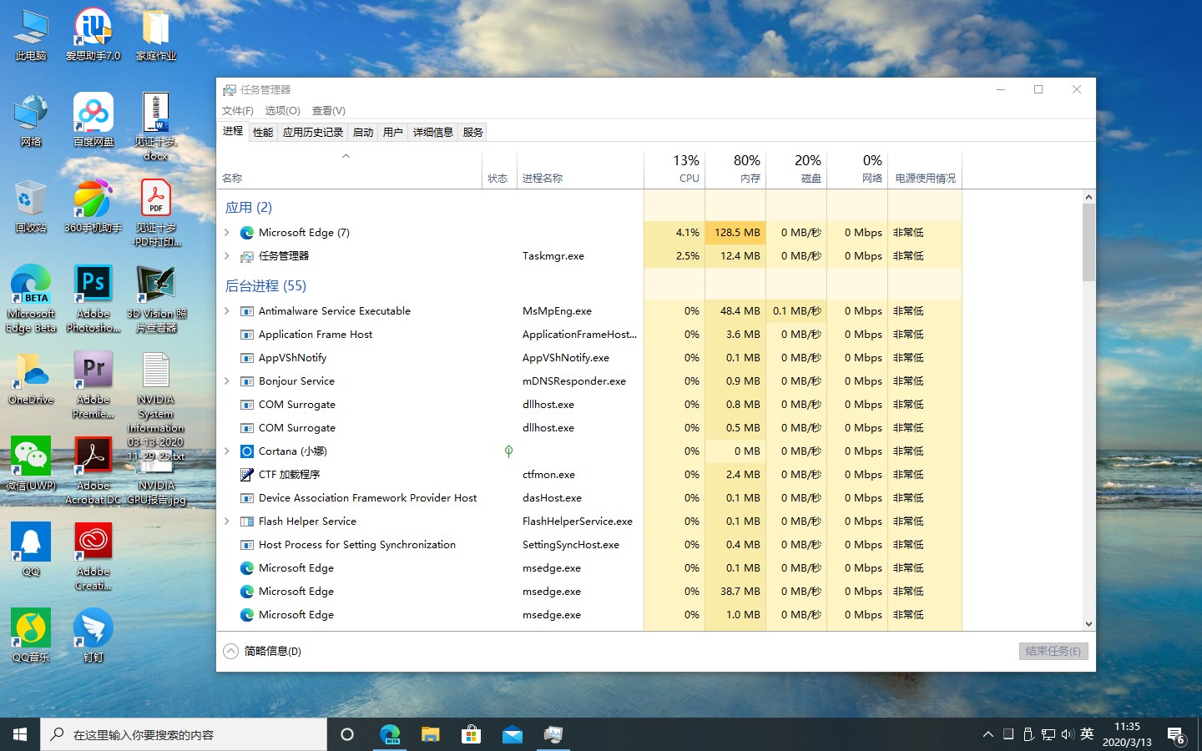1202x751 pixels.
Task: Click the process list vertical scrollbar thumb
Action: pos(1088,242)
